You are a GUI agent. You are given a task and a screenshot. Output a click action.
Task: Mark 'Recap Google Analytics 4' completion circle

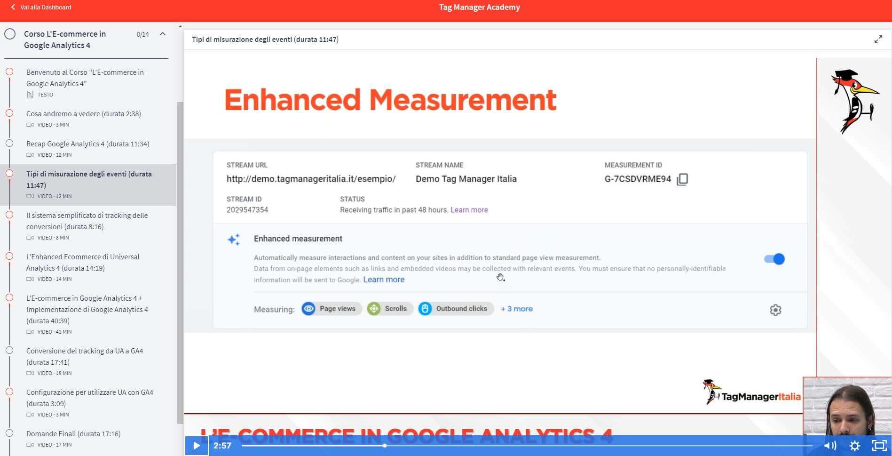(9, 143)
